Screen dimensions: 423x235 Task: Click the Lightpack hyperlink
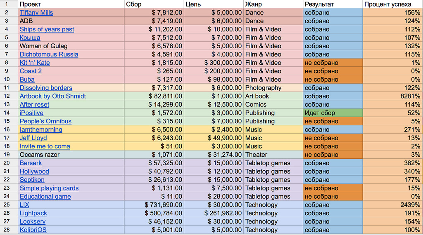coord(33,213)
